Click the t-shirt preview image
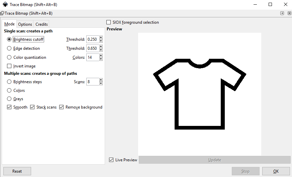Viewport: 292px width, 177px height. point(200,94)
